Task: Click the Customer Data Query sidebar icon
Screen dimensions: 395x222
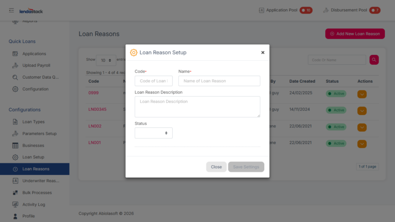Action: [15, 77]
